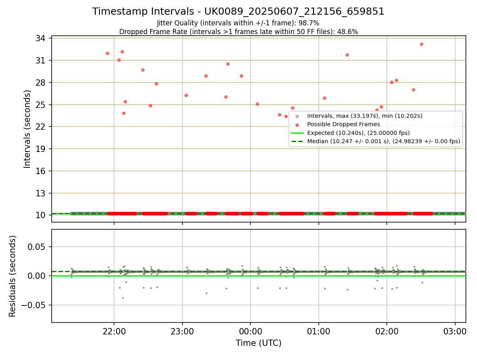This screenshot has width=477, height=357.
Task: Click legend entry 'Possible Dropped Frames'
Action: click(343, 125)
